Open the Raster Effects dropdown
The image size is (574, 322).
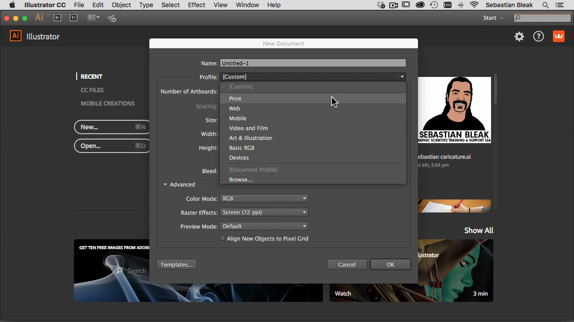click(264, 212)
